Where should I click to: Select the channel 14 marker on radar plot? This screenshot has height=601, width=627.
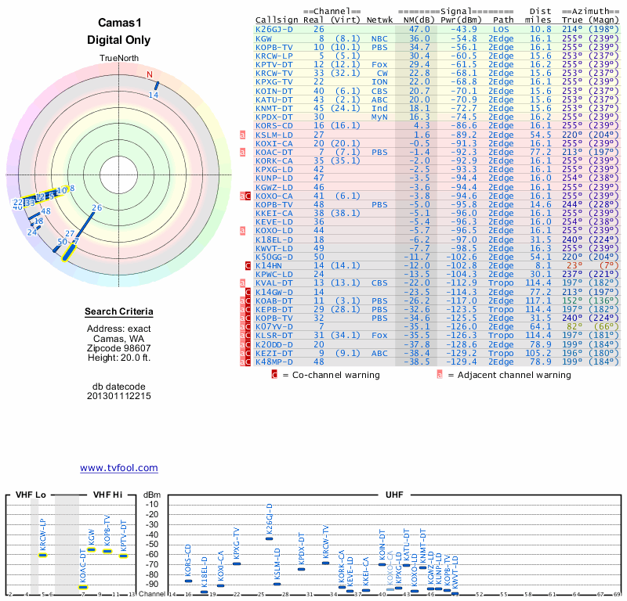pyautogui.click(x=156, y=85)
